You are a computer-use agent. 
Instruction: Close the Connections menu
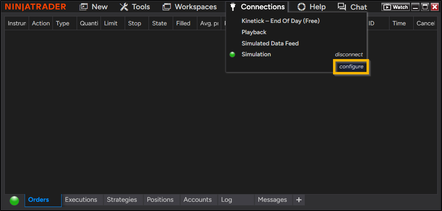point(257,7)
